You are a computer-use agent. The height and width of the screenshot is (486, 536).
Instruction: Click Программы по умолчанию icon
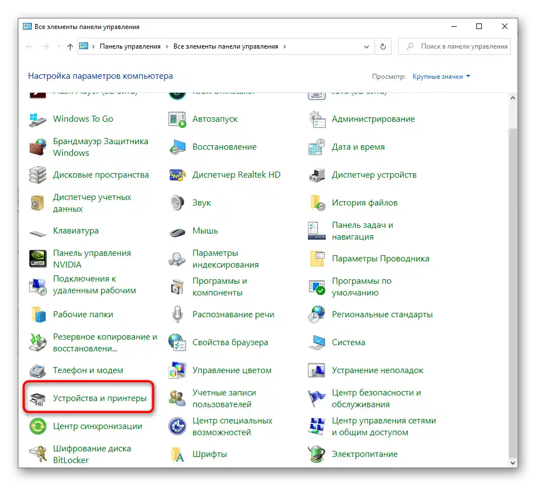point(317,287)
